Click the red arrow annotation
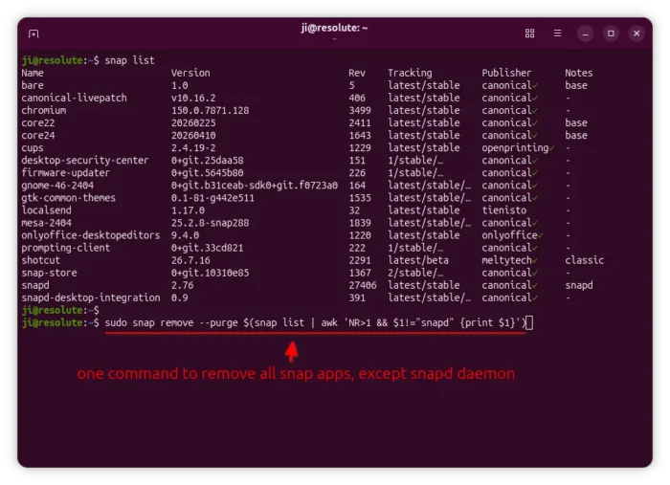This screenshot has width=670, height=485. 292,351
